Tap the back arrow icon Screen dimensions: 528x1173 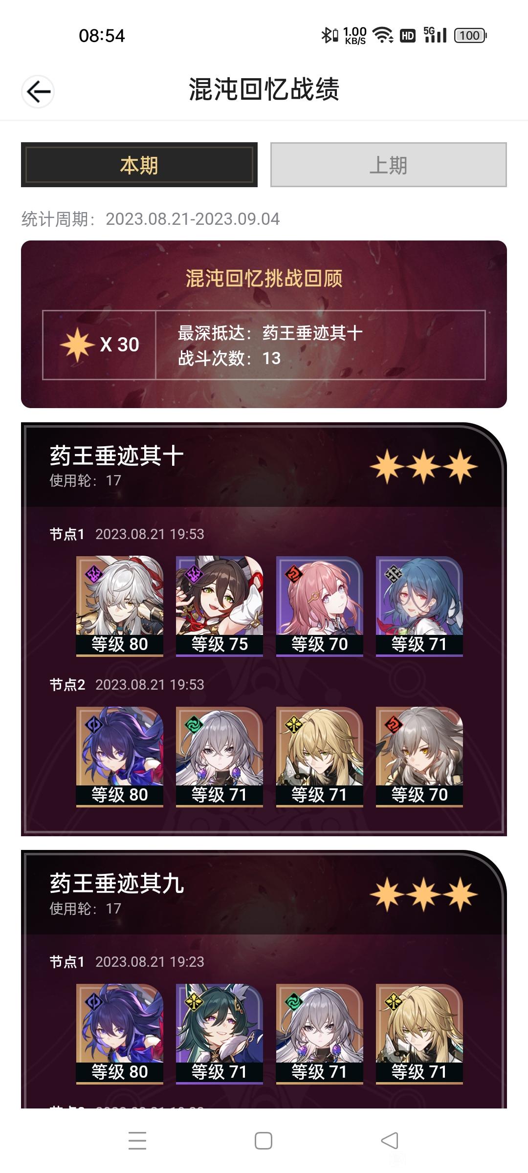tap(38, 91)
